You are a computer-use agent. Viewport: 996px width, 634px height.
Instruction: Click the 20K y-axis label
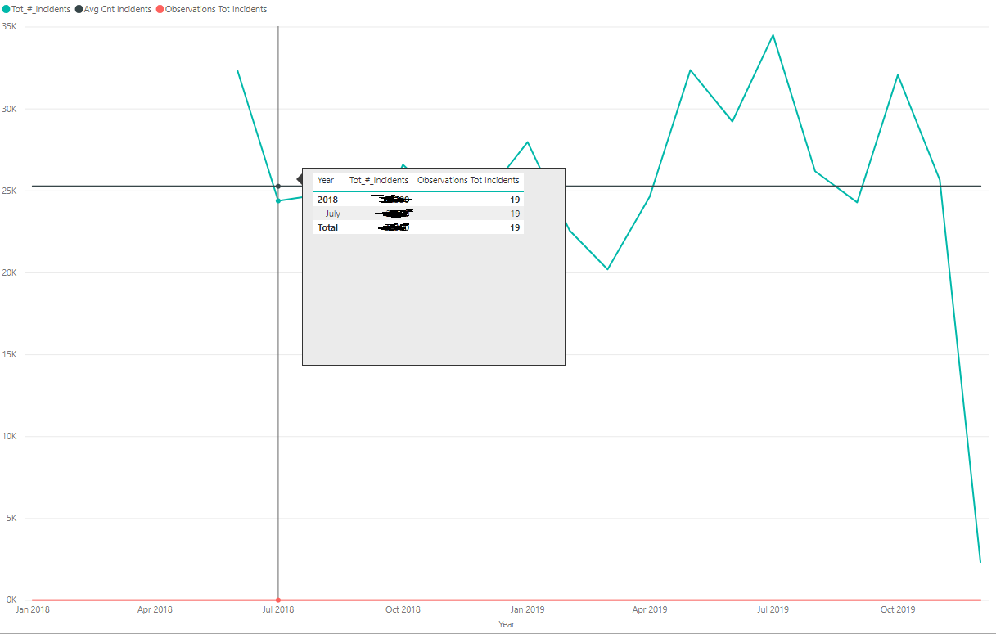point(10,272)
